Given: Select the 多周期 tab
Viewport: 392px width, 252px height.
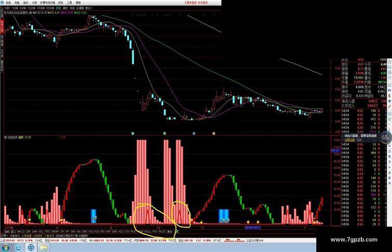Looking at the screenshot, I should (x=80, y=8).
